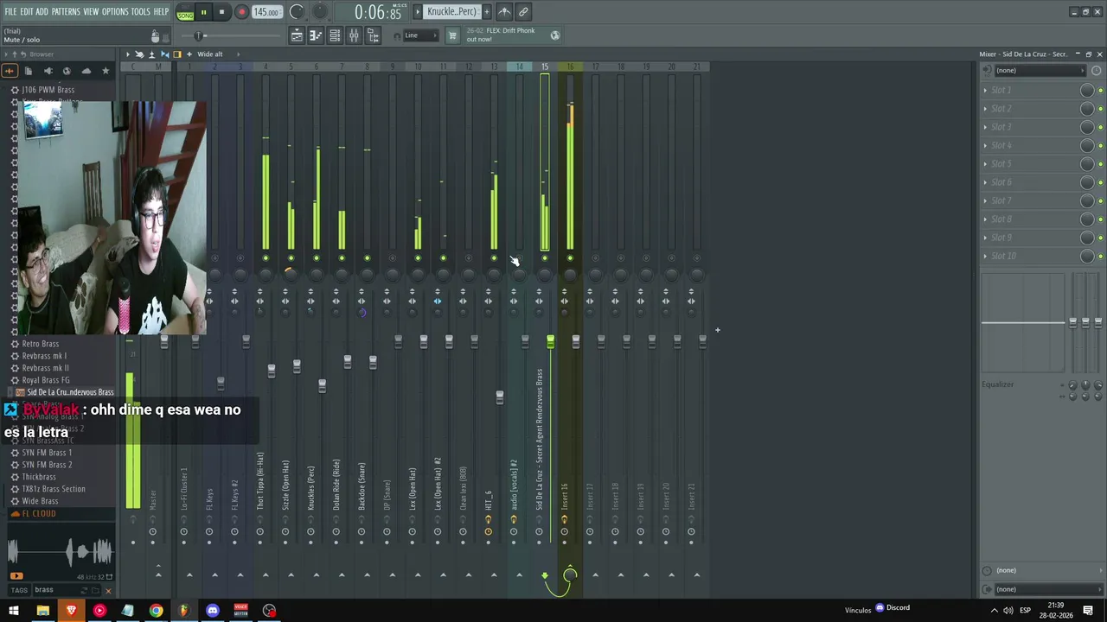Click the mixer extra view highlighted icon
Viewport: 1107px width, 622px height.
177,54
